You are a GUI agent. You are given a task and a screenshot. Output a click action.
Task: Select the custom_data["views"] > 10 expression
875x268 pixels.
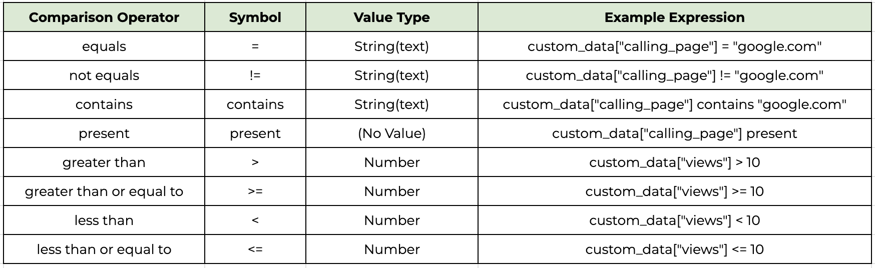[x=674, y=162]
